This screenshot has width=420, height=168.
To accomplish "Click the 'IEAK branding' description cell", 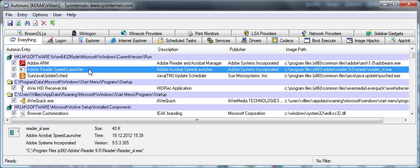I will [x=169, y=113].
